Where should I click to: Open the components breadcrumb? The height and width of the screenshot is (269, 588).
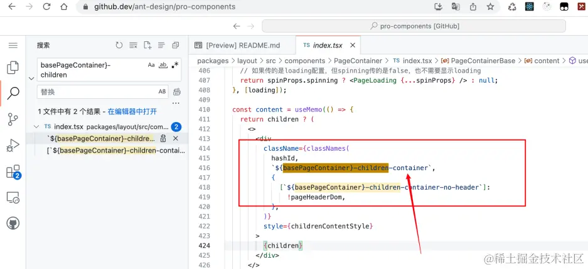coord(305,61)
